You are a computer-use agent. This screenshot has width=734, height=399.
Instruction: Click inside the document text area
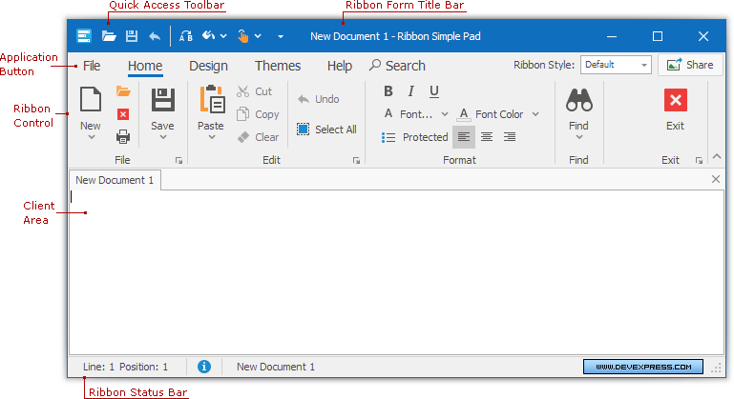click(x=397, y=272)
